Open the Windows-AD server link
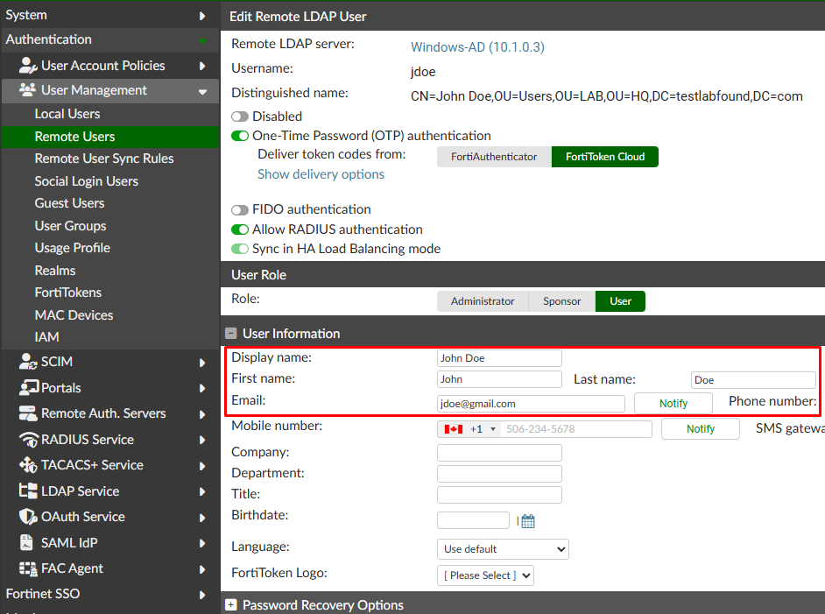Viewport: 825px width, 614px height. (477, 47)
